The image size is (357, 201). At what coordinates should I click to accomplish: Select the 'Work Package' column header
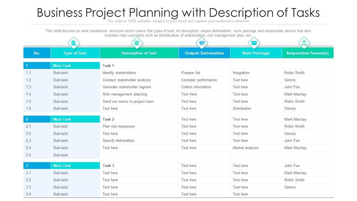click(256, 53)
